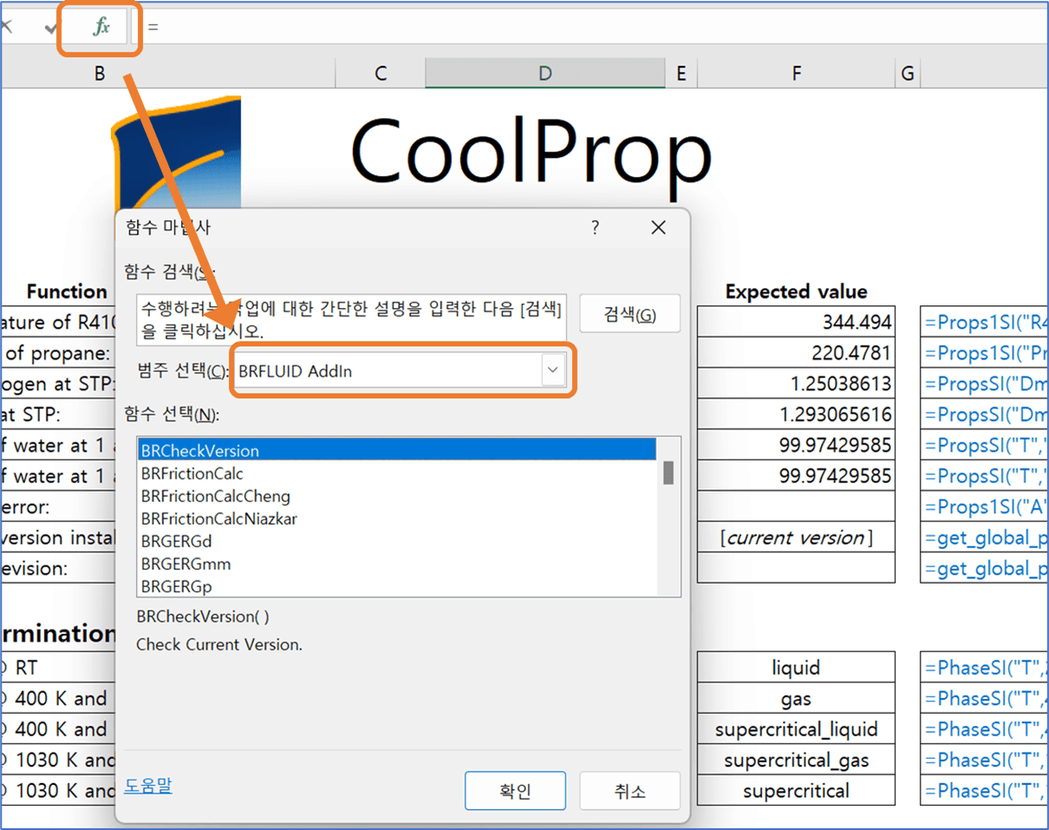Select column B header
The height and width of the screenshot is (830, 1049).
pyautogui.click(x=100, y=74)
